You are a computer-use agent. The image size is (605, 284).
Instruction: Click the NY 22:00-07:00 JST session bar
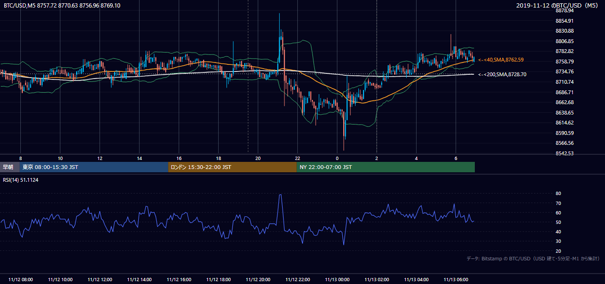[386, 167]
